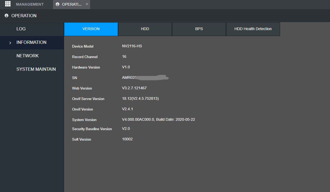Click the Operation header info icon

(x=6, y=16)
